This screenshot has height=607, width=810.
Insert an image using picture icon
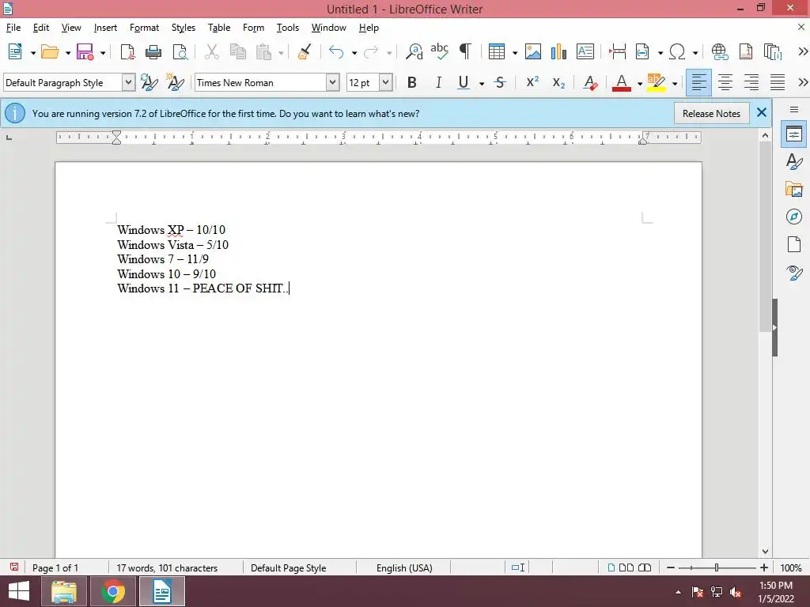pyautogui.click(x=533, y=52)
